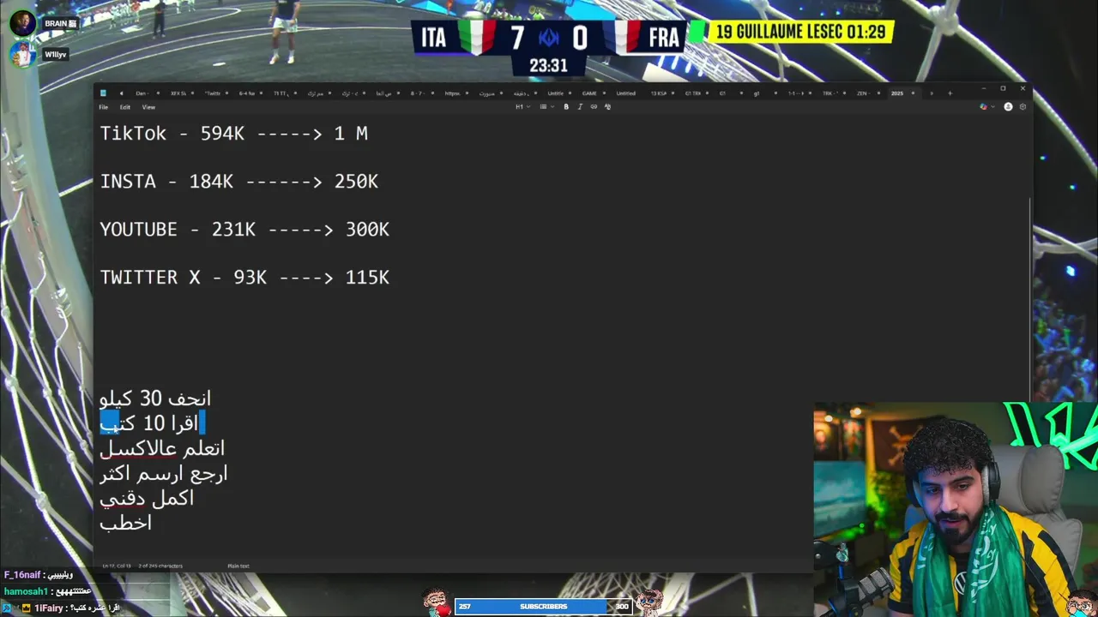The width and height of the screenshot is (1098, 617).
Task: Open the Copilot dropdown in Notepad
Action: pyautogui.click(x=986, y=107)
